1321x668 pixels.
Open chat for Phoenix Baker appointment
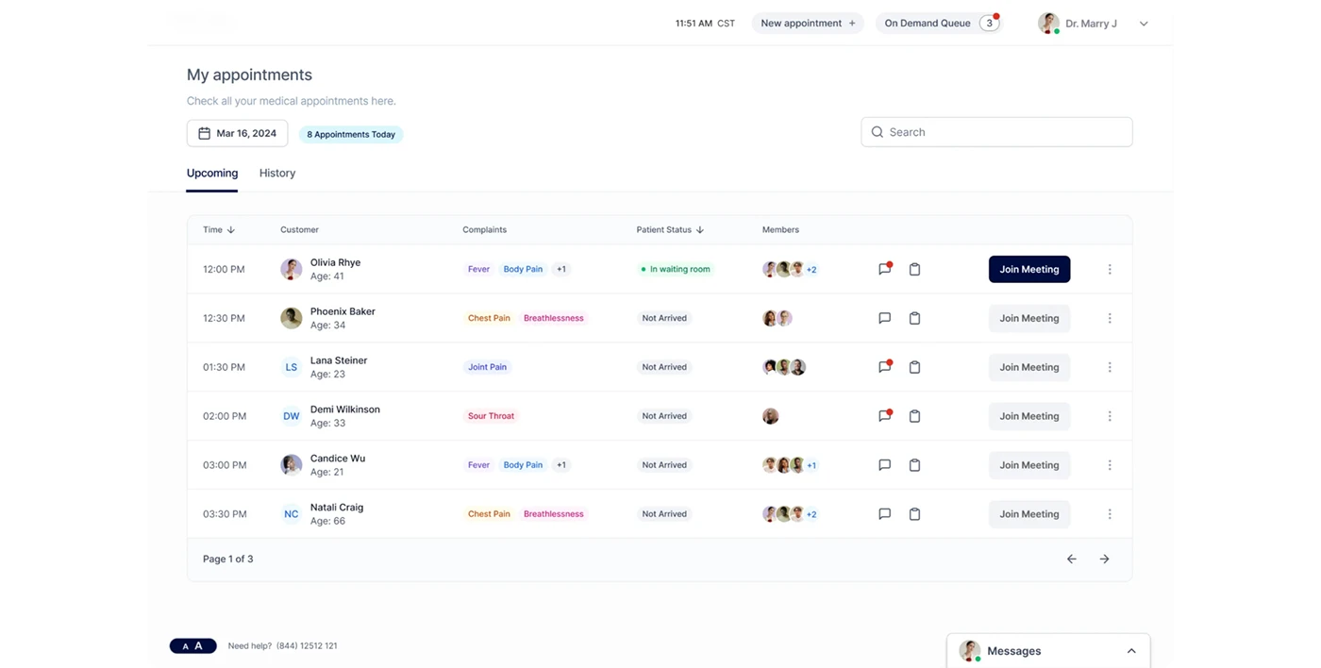[x=884, y=318]
